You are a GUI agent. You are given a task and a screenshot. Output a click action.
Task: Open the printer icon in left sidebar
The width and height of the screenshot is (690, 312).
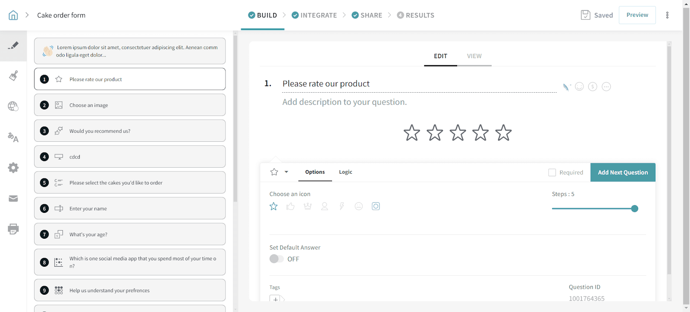(13, 229)
